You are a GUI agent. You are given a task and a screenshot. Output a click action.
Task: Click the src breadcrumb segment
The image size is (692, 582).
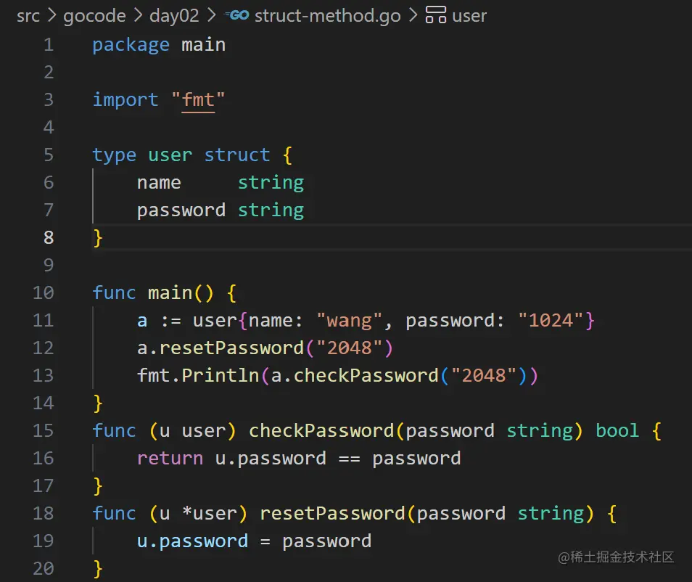pos(28,16)
